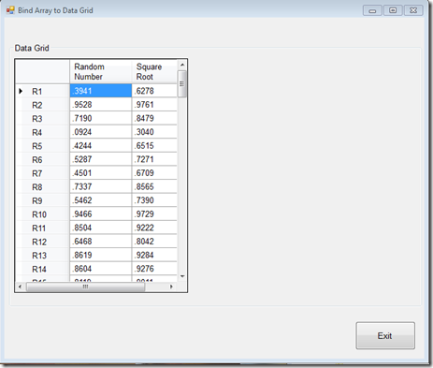Image resolution: width=433 pixels, height=368 pixels.
Task: Close the Bind Array to Data Grid window
Action: (413, 10)
